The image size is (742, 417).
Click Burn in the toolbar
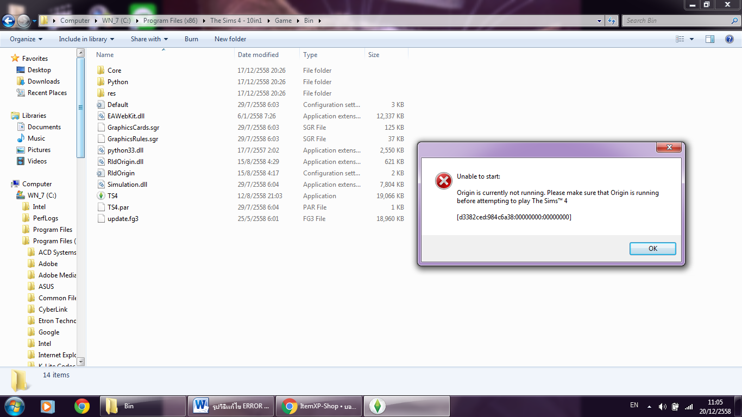tap(191, 39)
